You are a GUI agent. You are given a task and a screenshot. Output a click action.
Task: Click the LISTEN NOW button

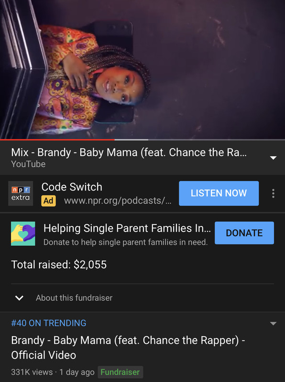pos(219,193)
